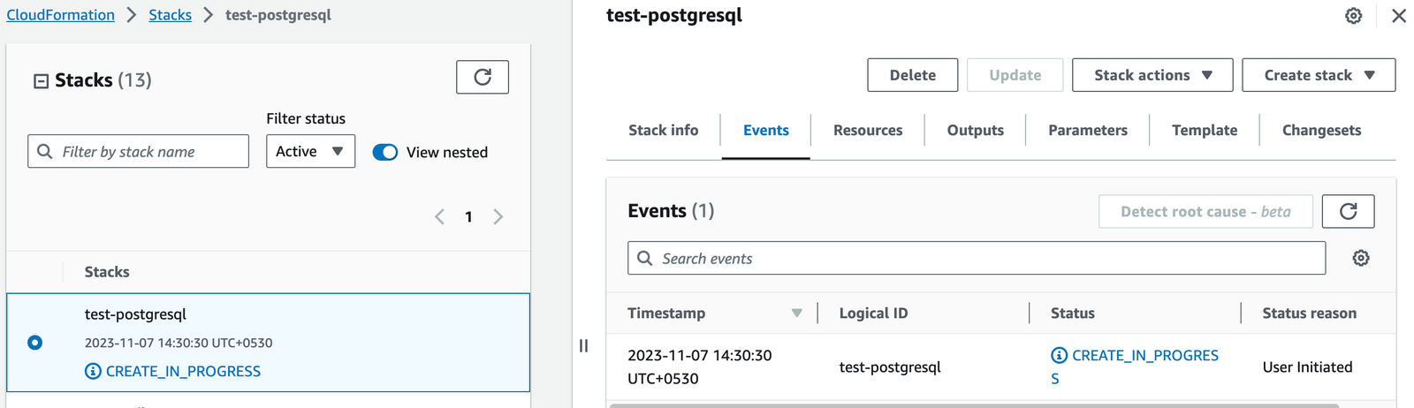Viewport: 1414px width, 408px height.
Task: Toggle View nested switch
Action: point(385,152)
